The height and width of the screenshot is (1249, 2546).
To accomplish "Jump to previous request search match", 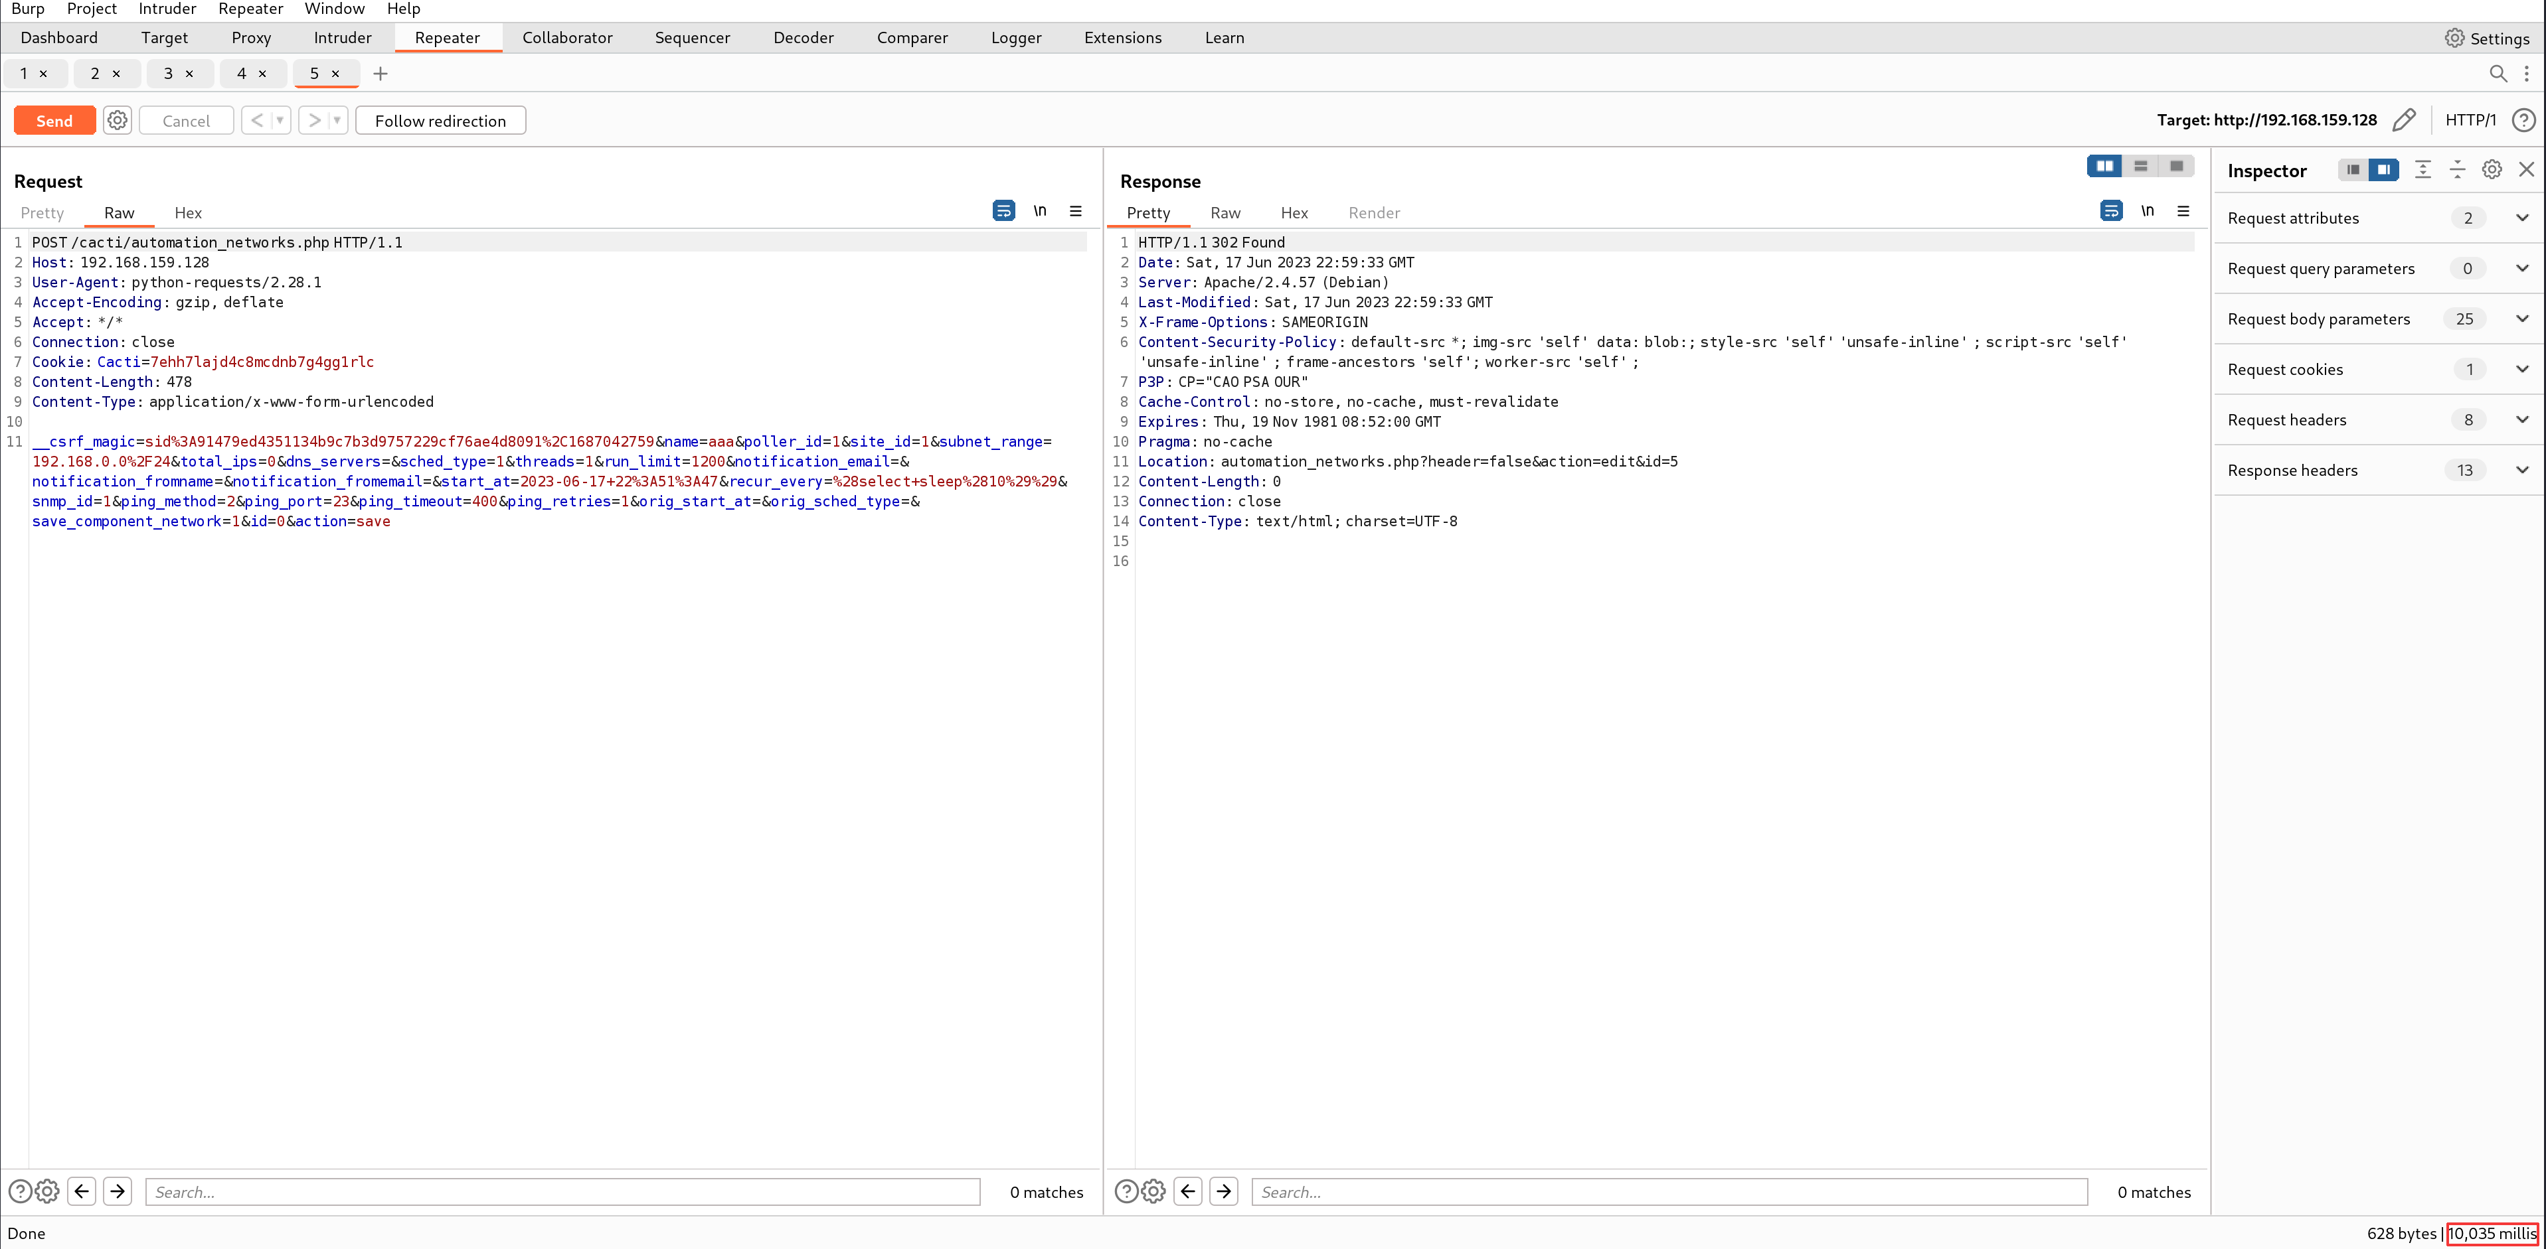I will 82,1192.
